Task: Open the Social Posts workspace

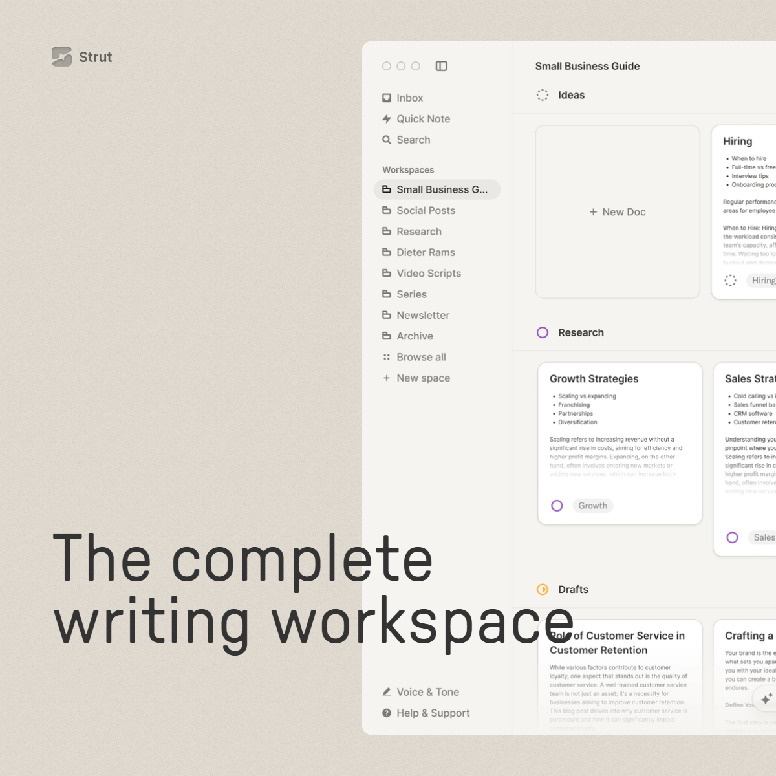Action: coord(418,211)
